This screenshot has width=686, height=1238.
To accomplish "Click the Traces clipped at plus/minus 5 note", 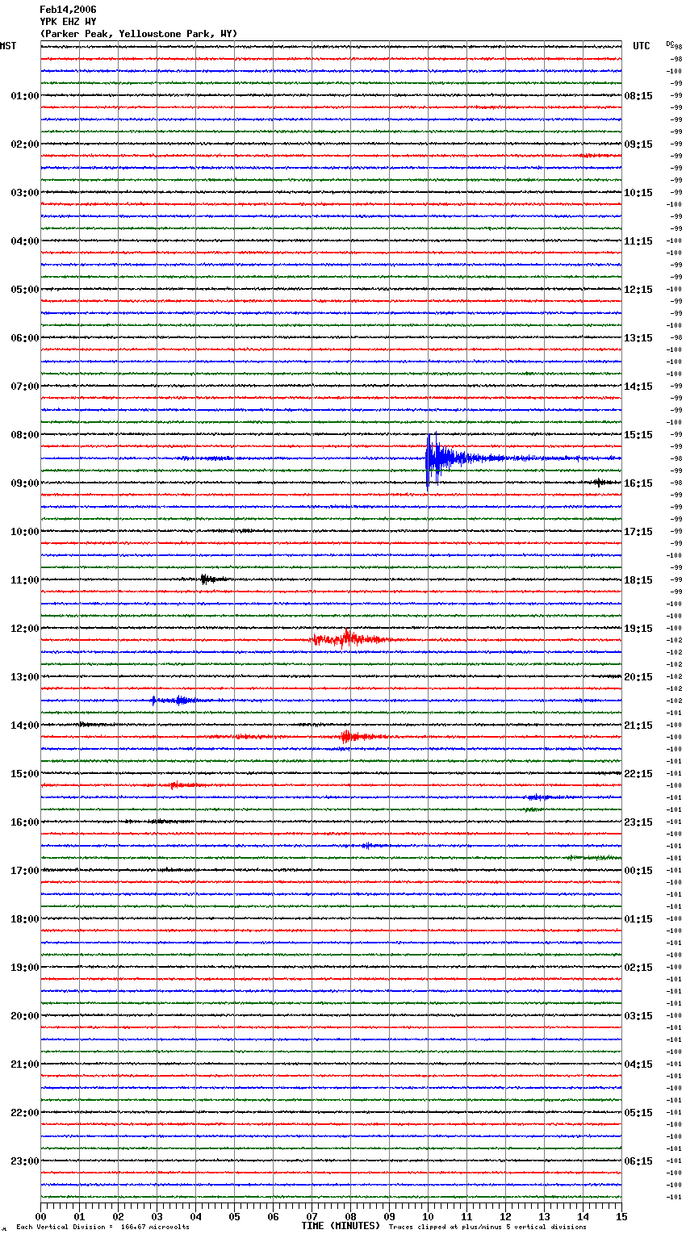I will [487, 1228].
